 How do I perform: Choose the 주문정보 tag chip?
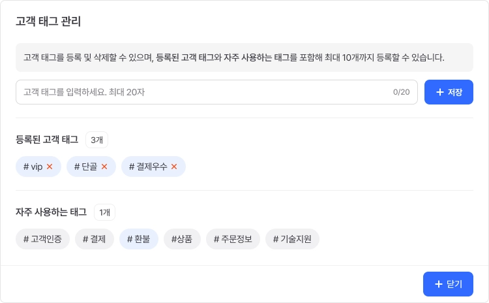(x=233, y=239)
